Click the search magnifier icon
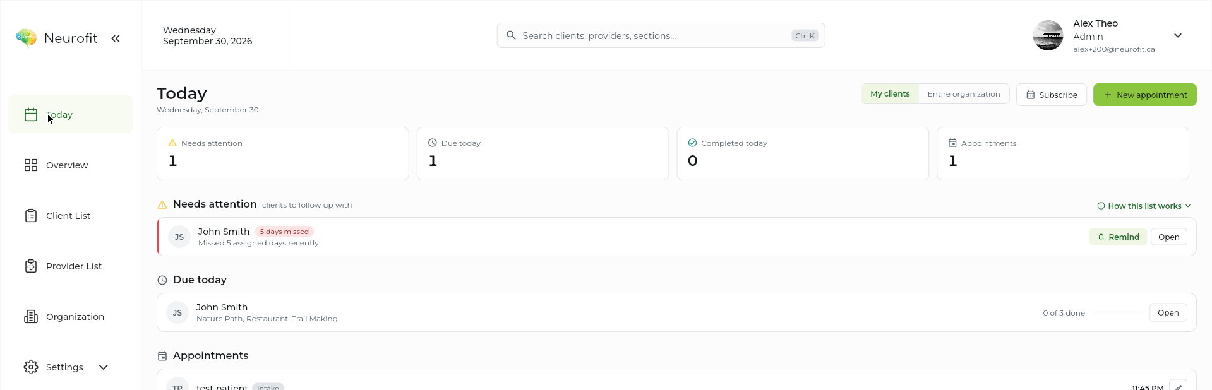 [512, 35]
